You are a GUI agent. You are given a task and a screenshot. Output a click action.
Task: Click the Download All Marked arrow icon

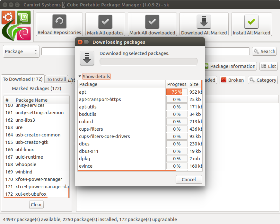[204, 22]
